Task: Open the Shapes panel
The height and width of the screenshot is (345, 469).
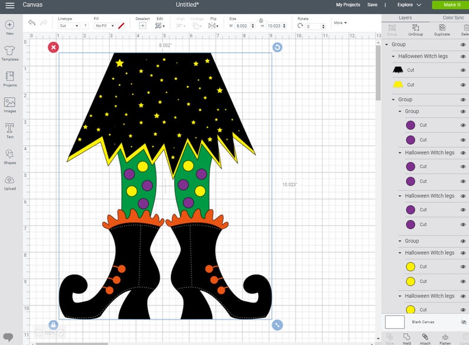Action: coord(9,157)
